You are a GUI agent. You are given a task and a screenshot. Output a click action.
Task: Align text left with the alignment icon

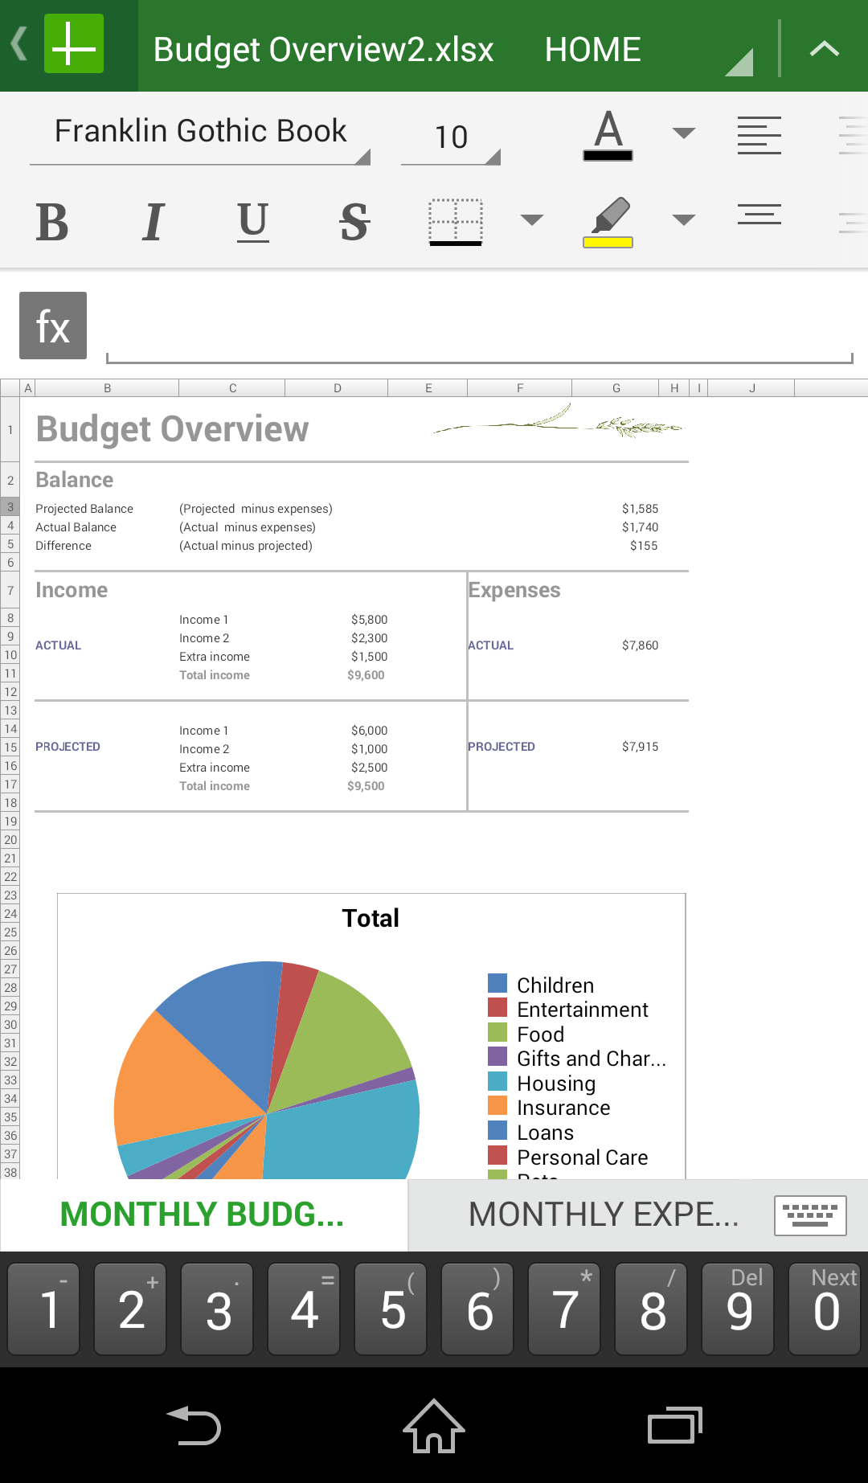(x=759, y=135)
